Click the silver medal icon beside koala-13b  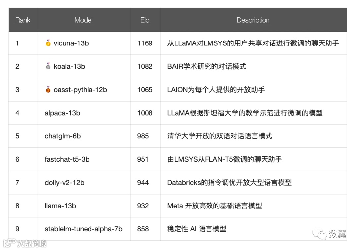point(48,66)
